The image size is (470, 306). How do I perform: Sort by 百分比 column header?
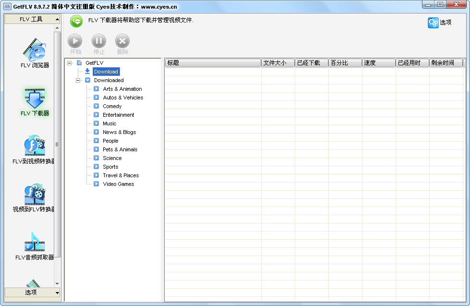(x=345, y=63)
